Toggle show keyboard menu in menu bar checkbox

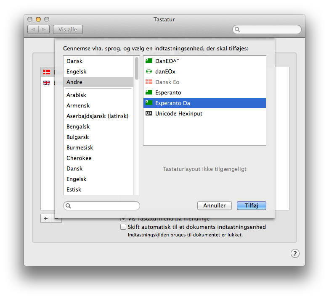tap(123, 219)
